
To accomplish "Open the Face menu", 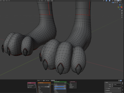I will [x=6, y=1].
